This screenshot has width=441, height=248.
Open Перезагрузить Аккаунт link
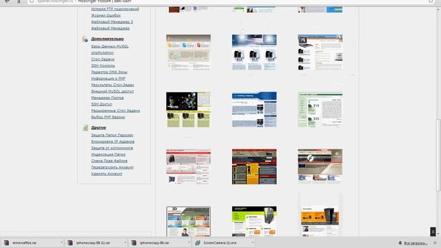click(112, 167)
